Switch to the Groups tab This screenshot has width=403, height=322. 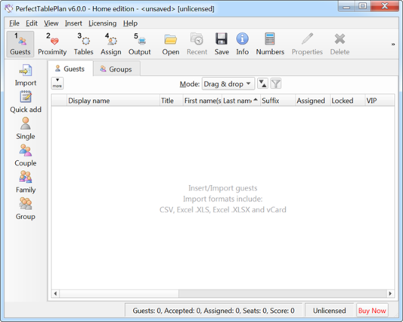click(x=116, y=69)
